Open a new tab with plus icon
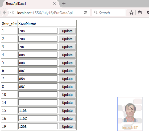This screenshot has height=136, width=149. pyautogui.click(x=64, y=4)
